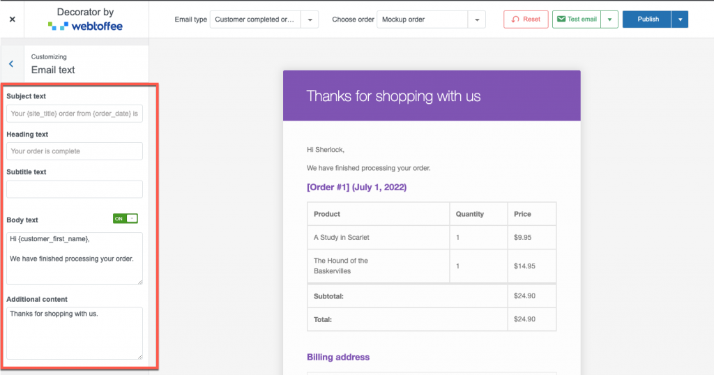This screenshot has height=375, width=714.
Task: Click the Total label in the table
Action: point(323,319)
